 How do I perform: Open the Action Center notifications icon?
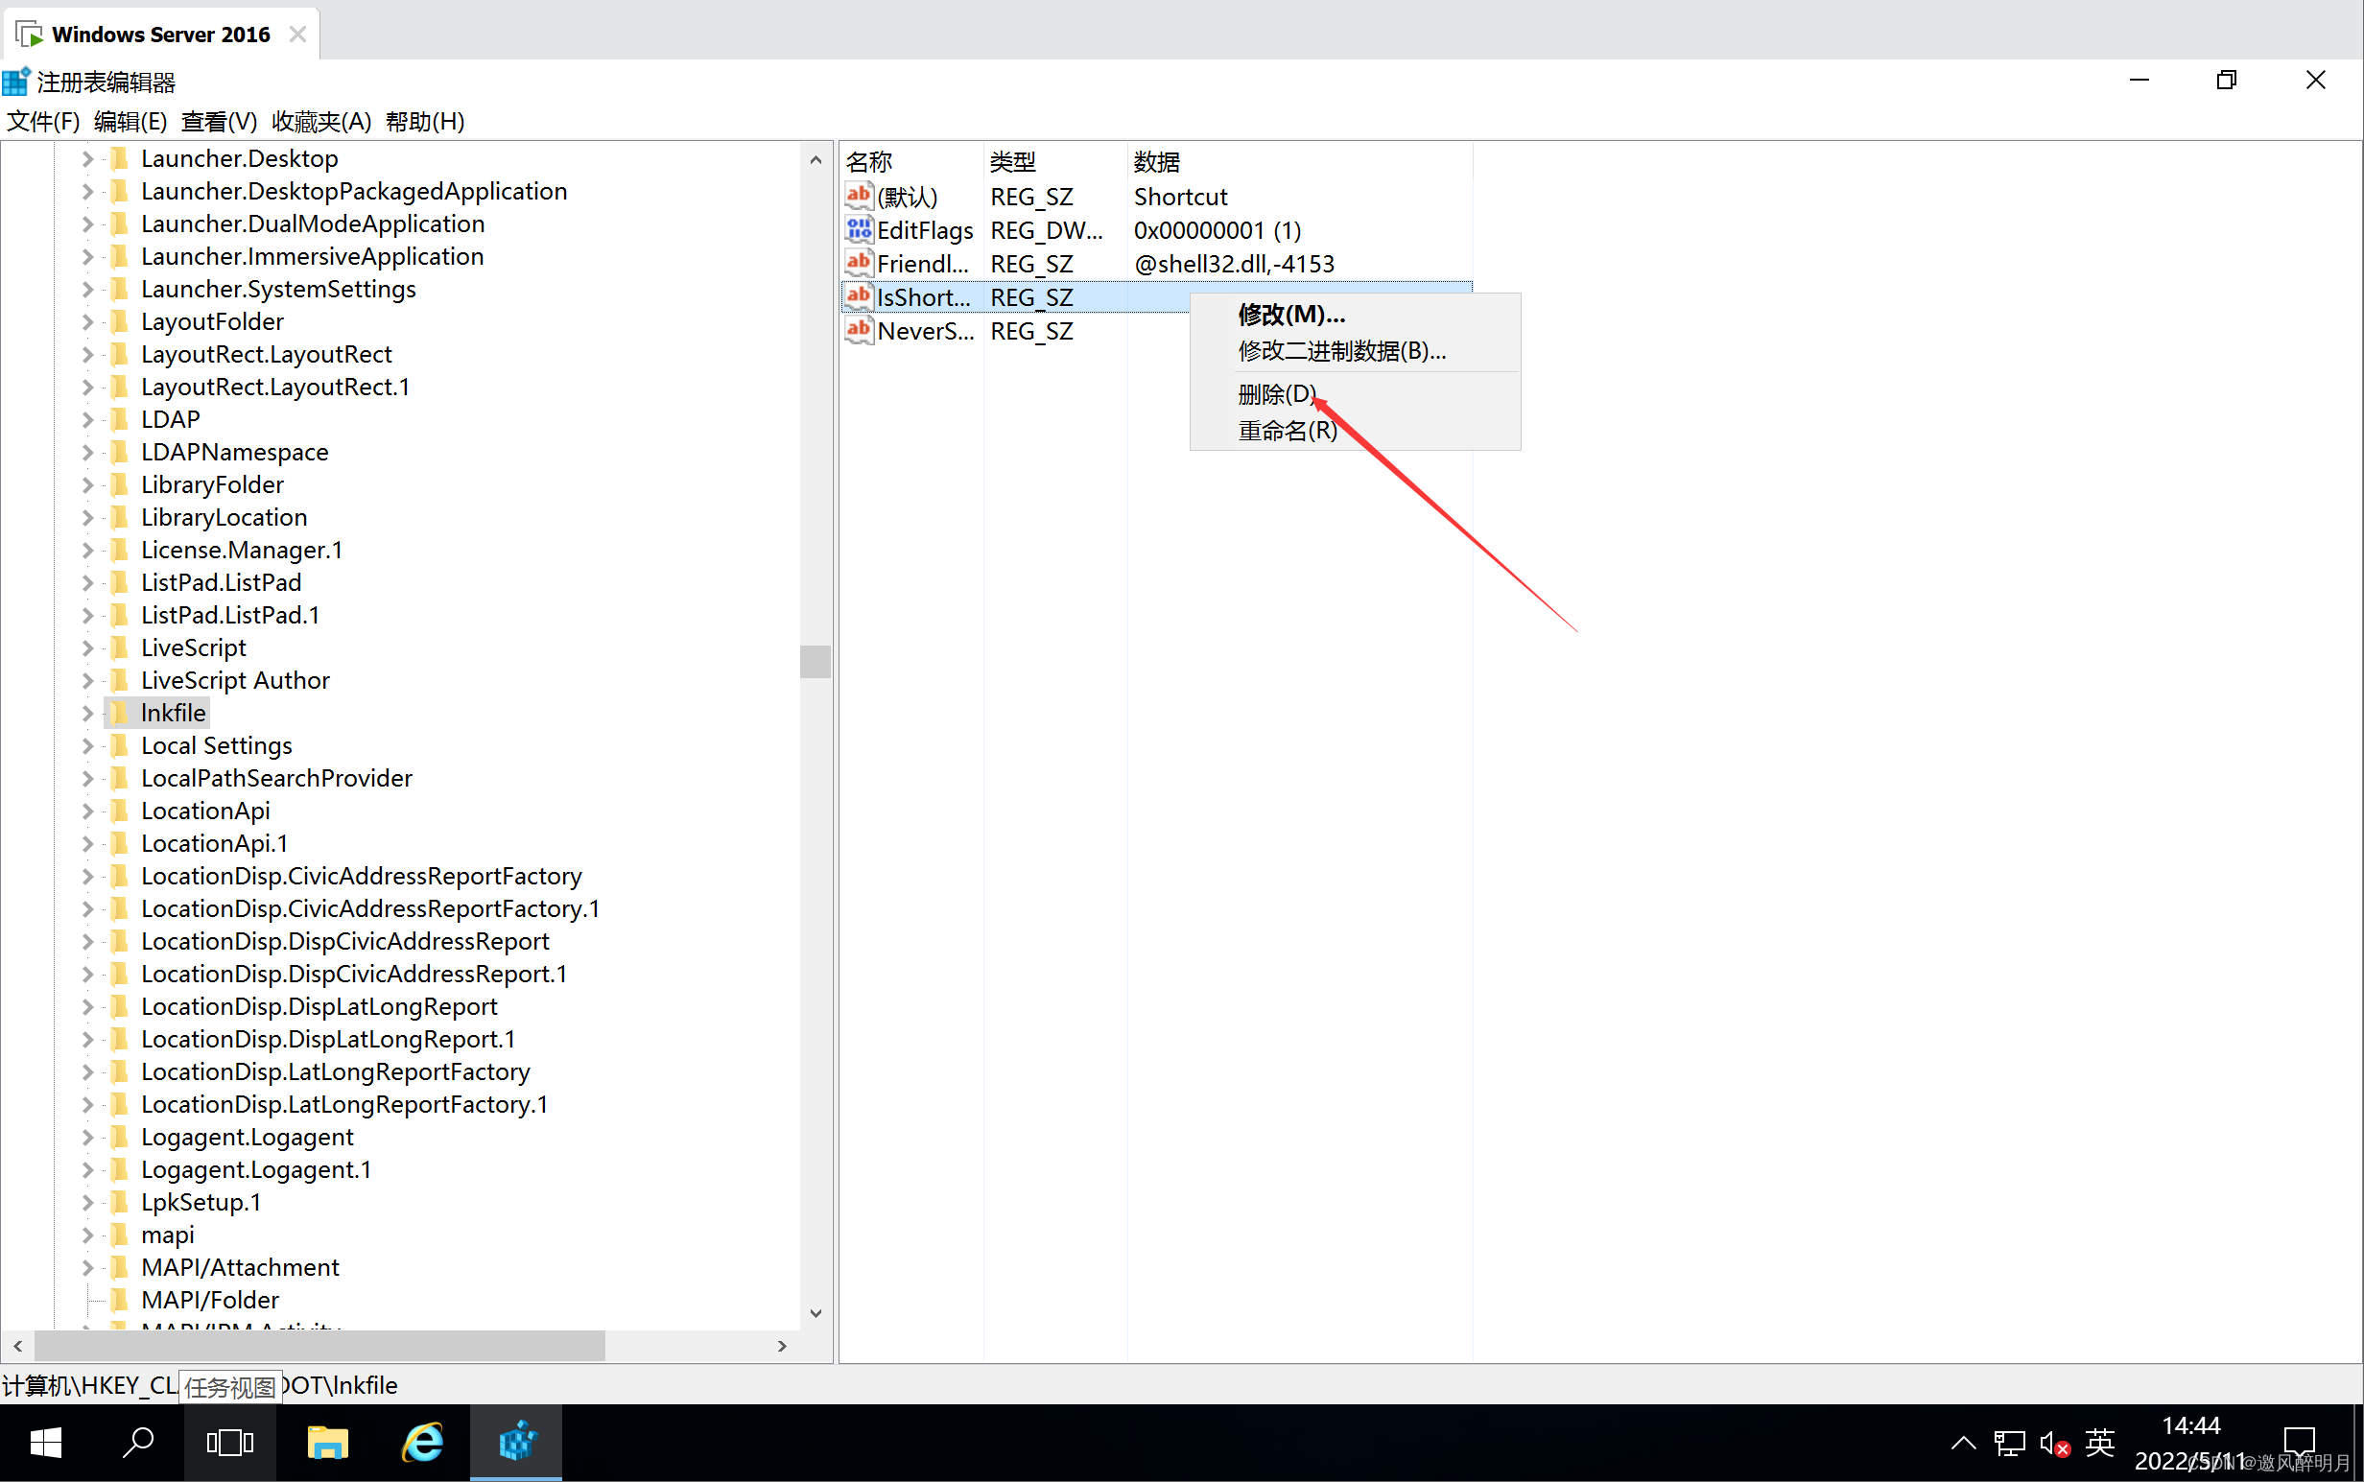pos(2299,1443)
